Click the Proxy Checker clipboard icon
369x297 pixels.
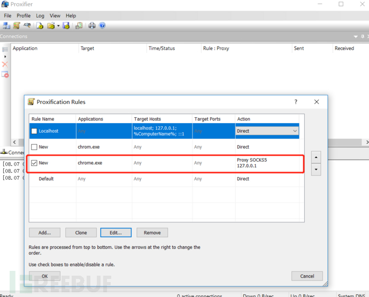pyautogui.click(x=79, y=26)
